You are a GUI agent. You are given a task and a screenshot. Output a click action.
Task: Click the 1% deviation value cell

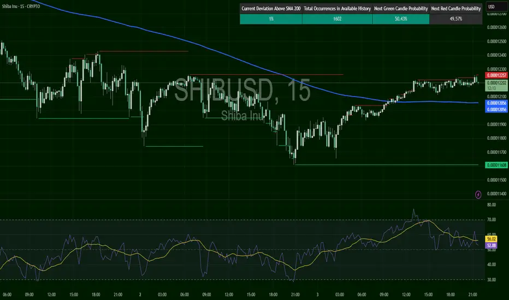(x=271, y=19)
